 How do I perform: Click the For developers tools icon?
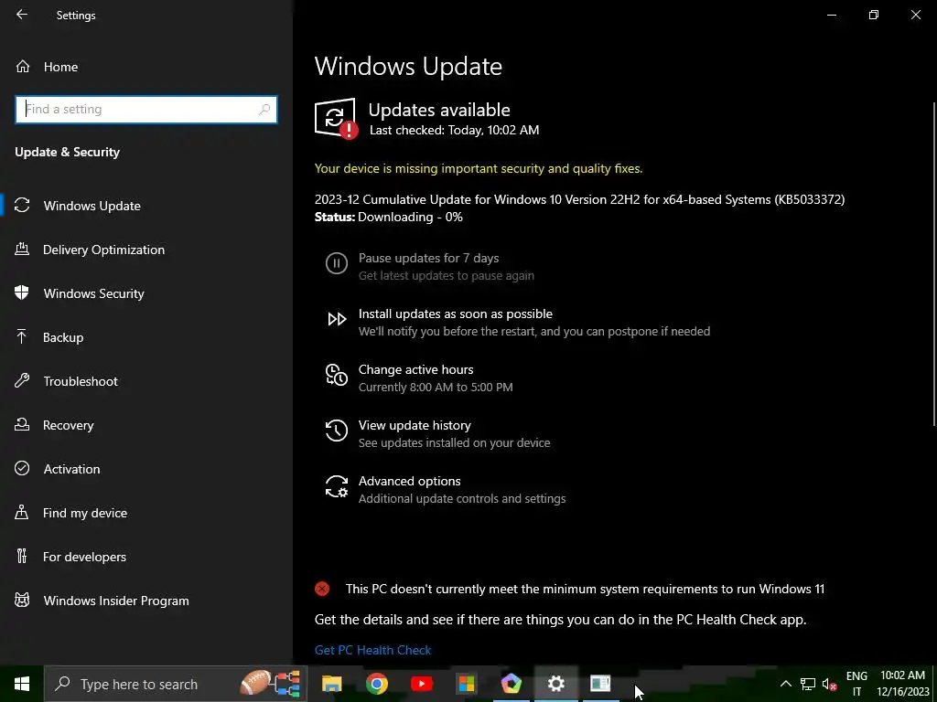click(22, 557)
